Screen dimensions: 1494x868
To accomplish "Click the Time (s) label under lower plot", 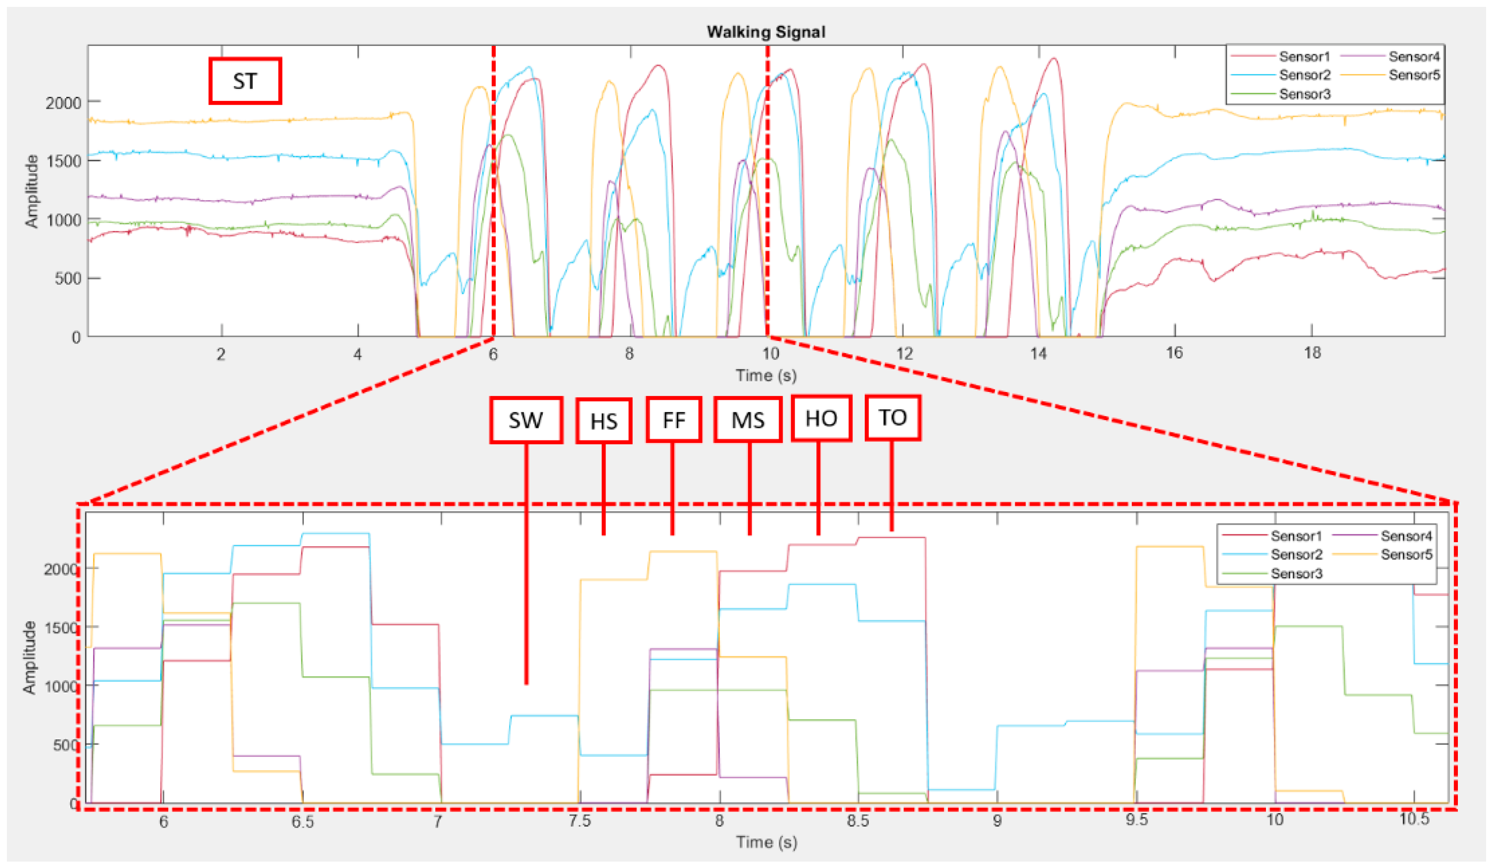I will [766, 842].
